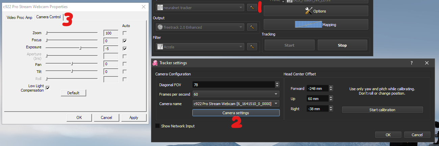This screenshot has width=439, height=146.
Task: Click the Camera settings button
Action: tap(236, 113)
